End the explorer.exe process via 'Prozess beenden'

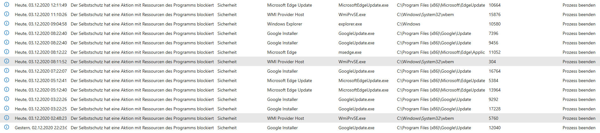(x=579, y=24)
